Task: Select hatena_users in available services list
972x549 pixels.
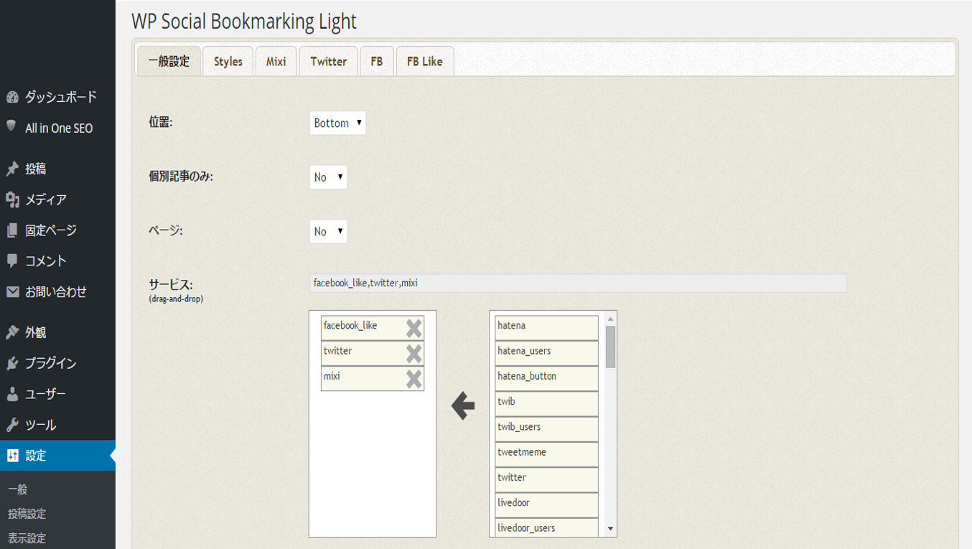Action: click(x=546, y=353)
